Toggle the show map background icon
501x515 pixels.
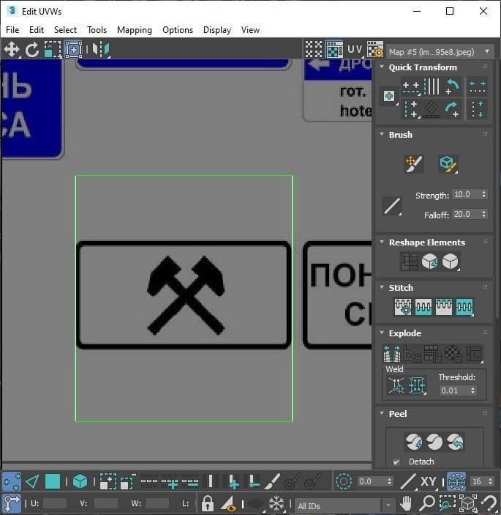click(x=334, y=50)
